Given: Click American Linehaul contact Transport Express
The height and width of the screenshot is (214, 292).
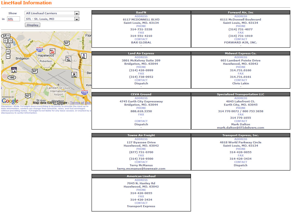Looking at the screenshot, I should [x=141, y=206].
